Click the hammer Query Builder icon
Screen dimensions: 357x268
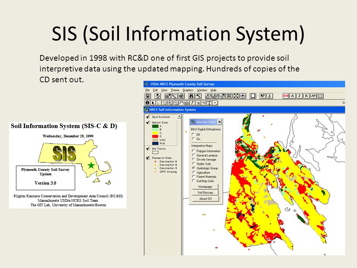pos(198,96)
